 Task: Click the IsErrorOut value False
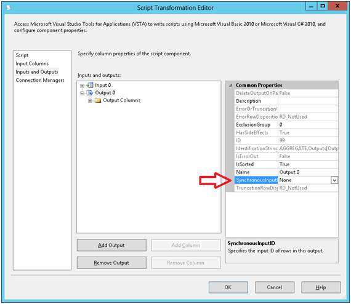pos(308,156)
